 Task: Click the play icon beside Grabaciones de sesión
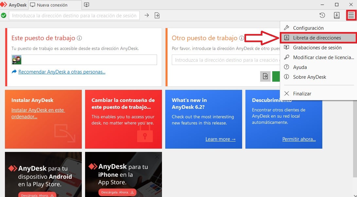pyautogui.click(x=287, y=47)
